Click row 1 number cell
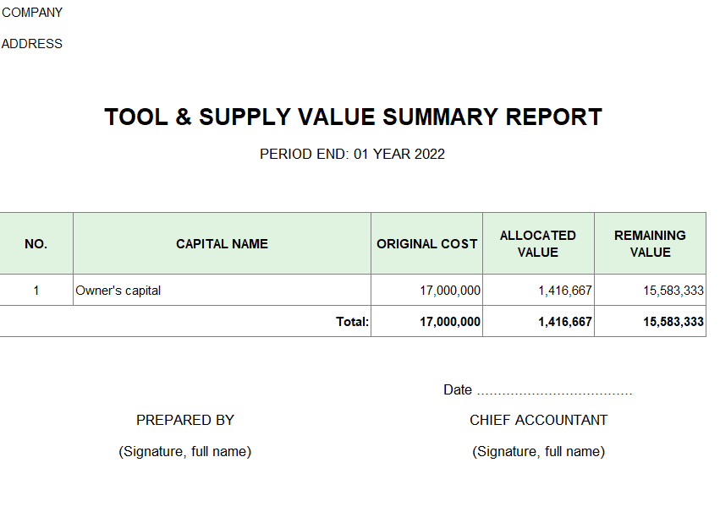The width and height of the screenshot is (720, 506). pos(36,291)
